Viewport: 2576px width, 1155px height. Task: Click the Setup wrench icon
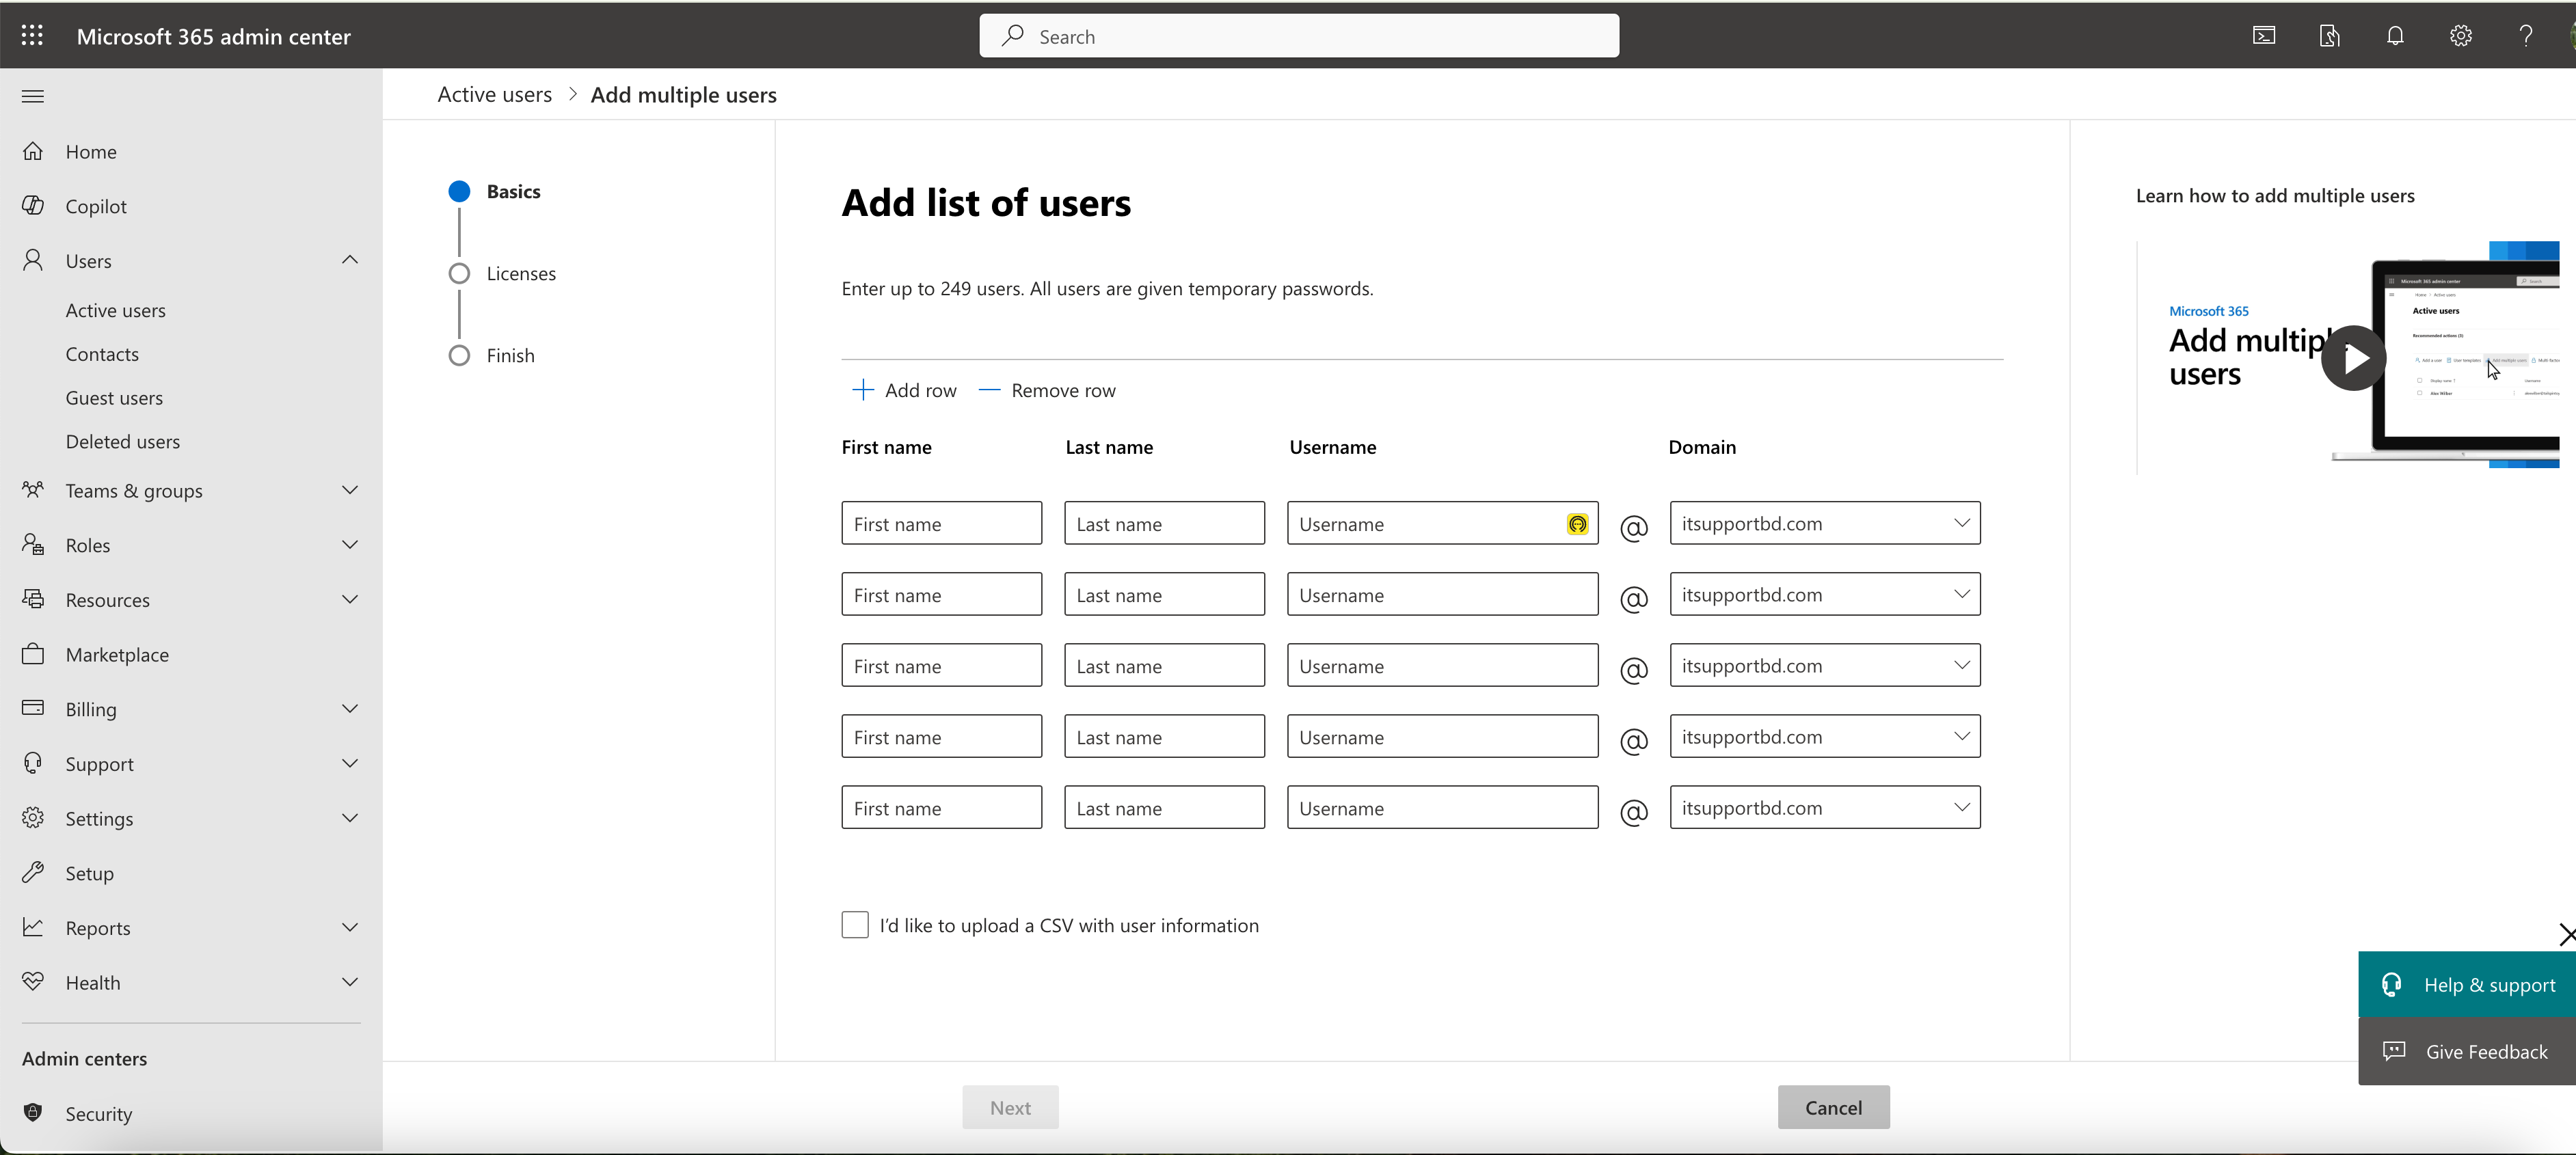coord(33,872)
